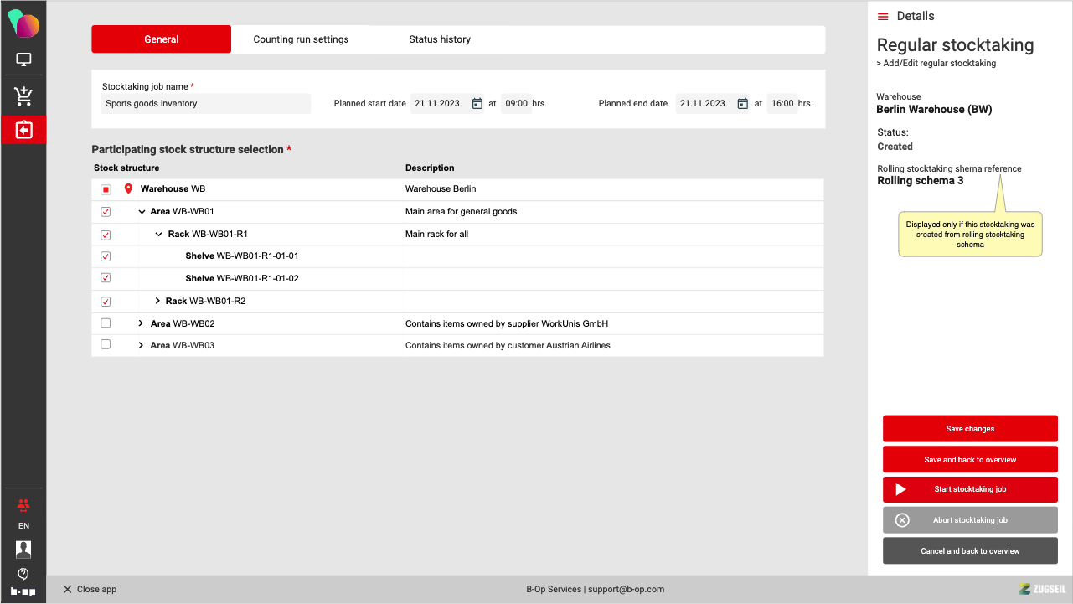Click Save and back to overview
Screen dimensions: 1073x604
970,459
